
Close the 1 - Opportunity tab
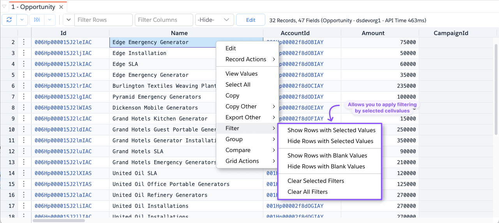point(61,7)
